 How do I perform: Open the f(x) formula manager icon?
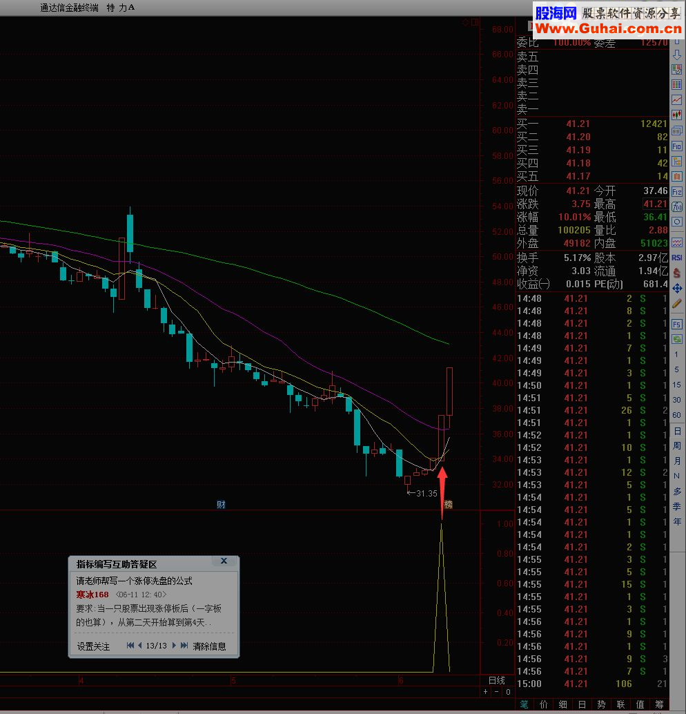pos(677,206)
